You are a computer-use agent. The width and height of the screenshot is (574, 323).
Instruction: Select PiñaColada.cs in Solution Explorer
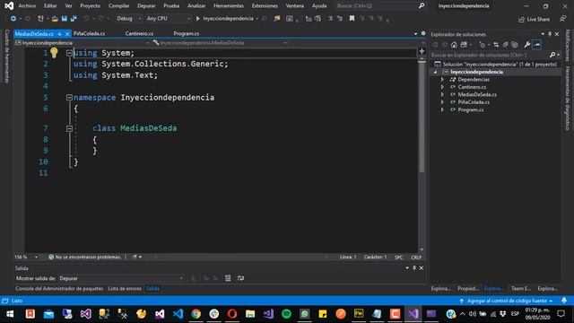[x=474, y=102]
